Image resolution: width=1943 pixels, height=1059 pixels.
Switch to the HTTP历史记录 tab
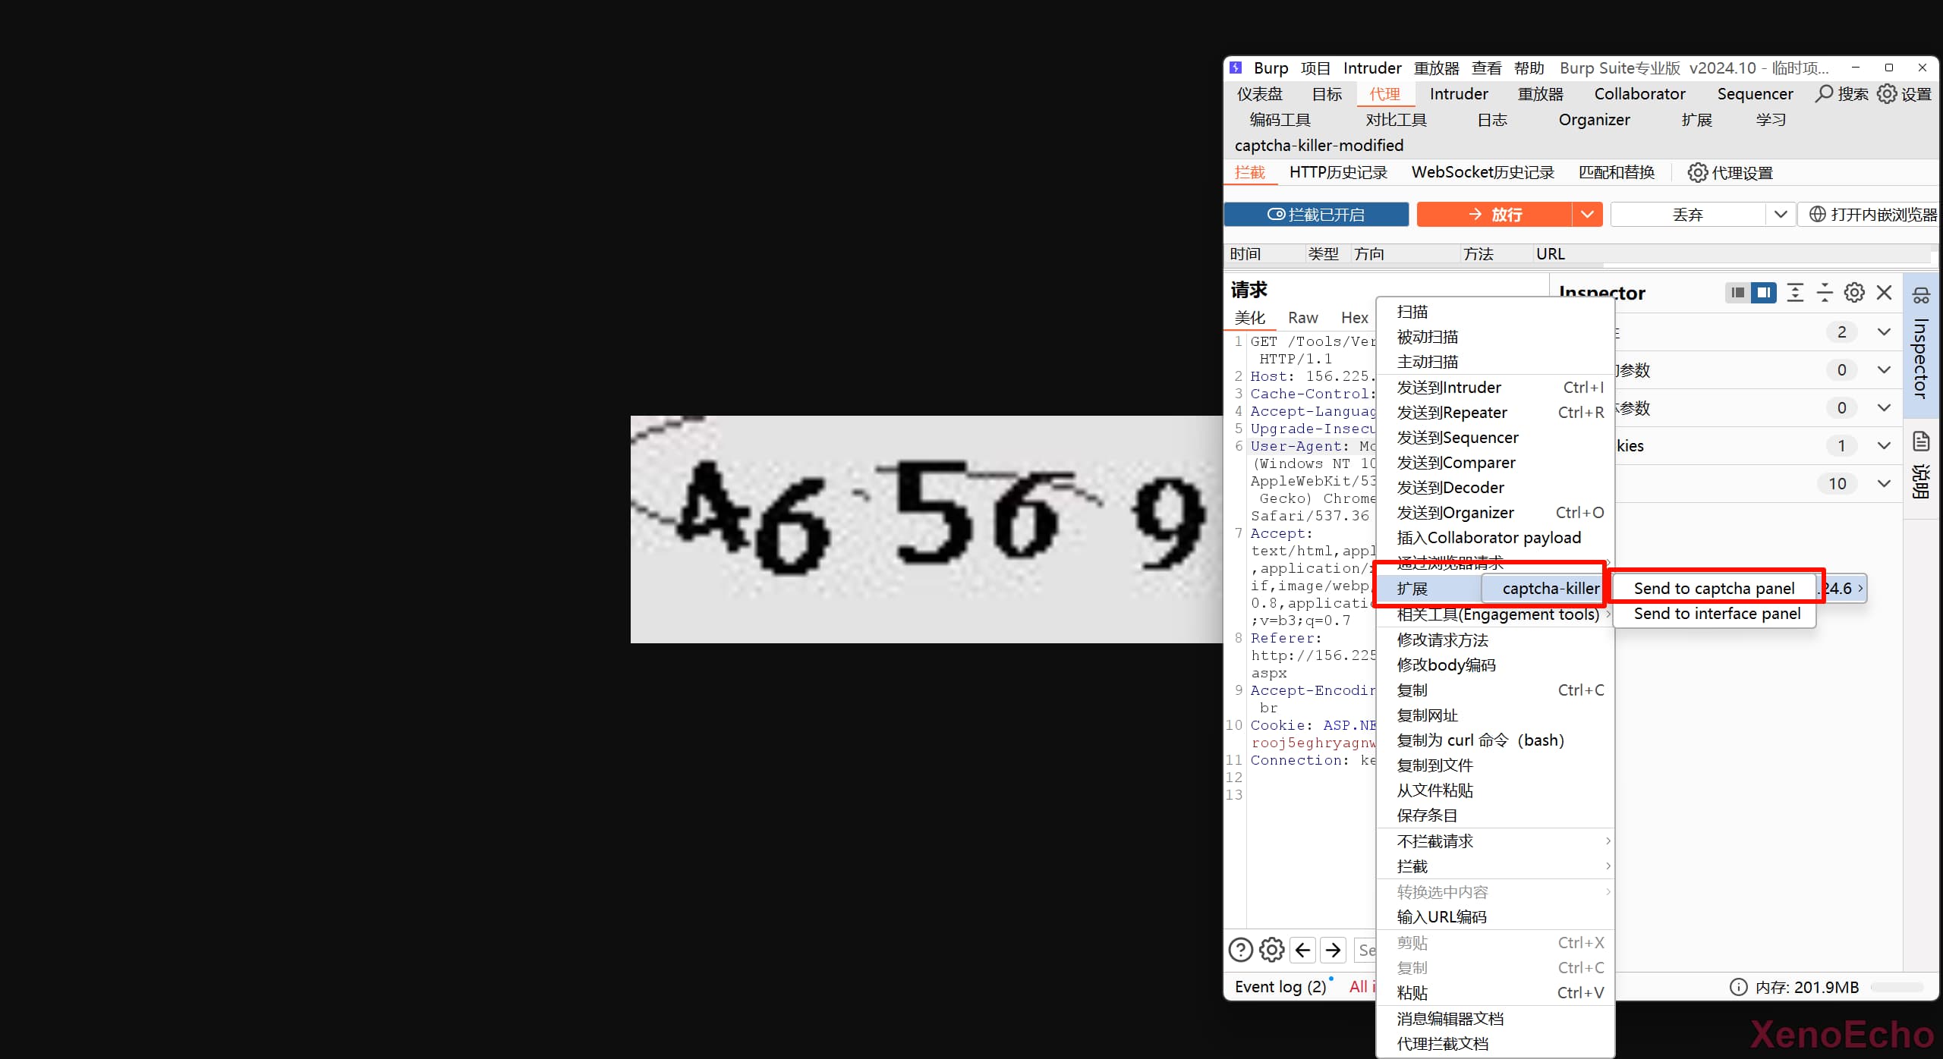point(1338,173)
